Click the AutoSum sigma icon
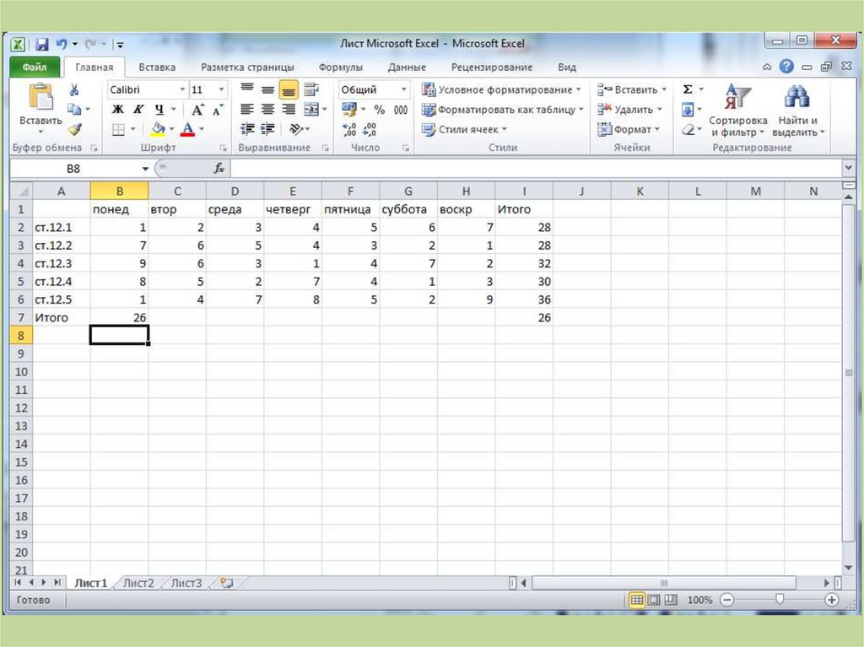This screenshot has height=647, width=864. 688,89
